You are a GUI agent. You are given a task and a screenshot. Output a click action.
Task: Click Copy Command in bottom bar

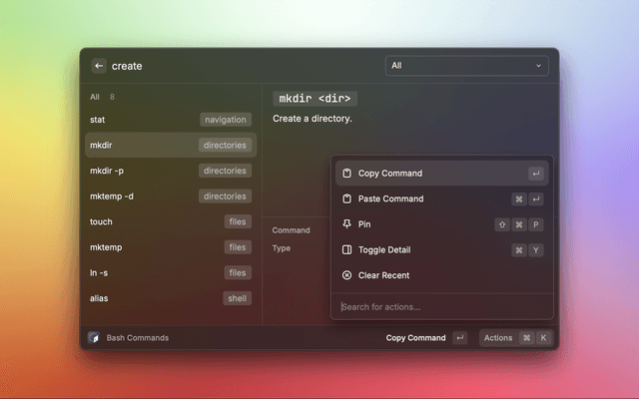[415, 338]
